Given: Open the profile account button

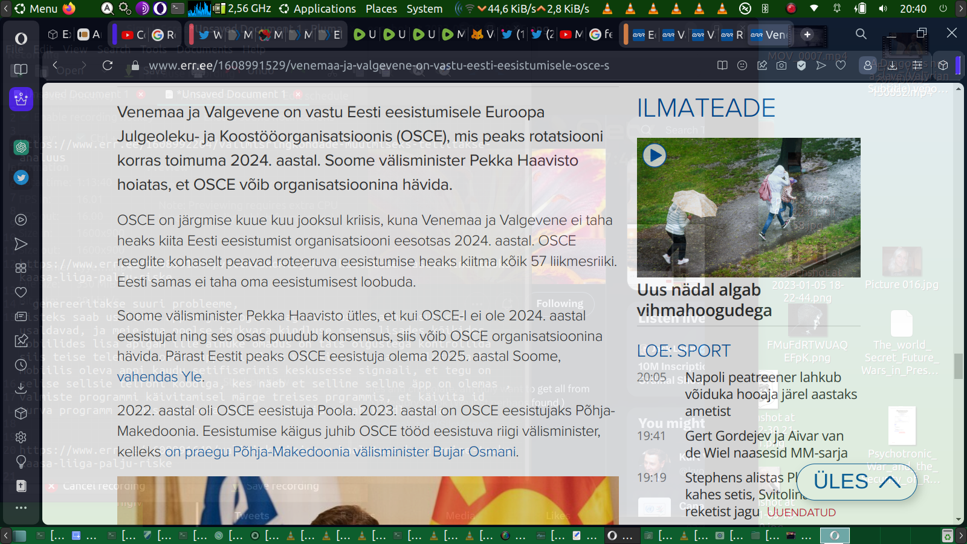Looking at the screenshot, I should click(x=868, y=65).
